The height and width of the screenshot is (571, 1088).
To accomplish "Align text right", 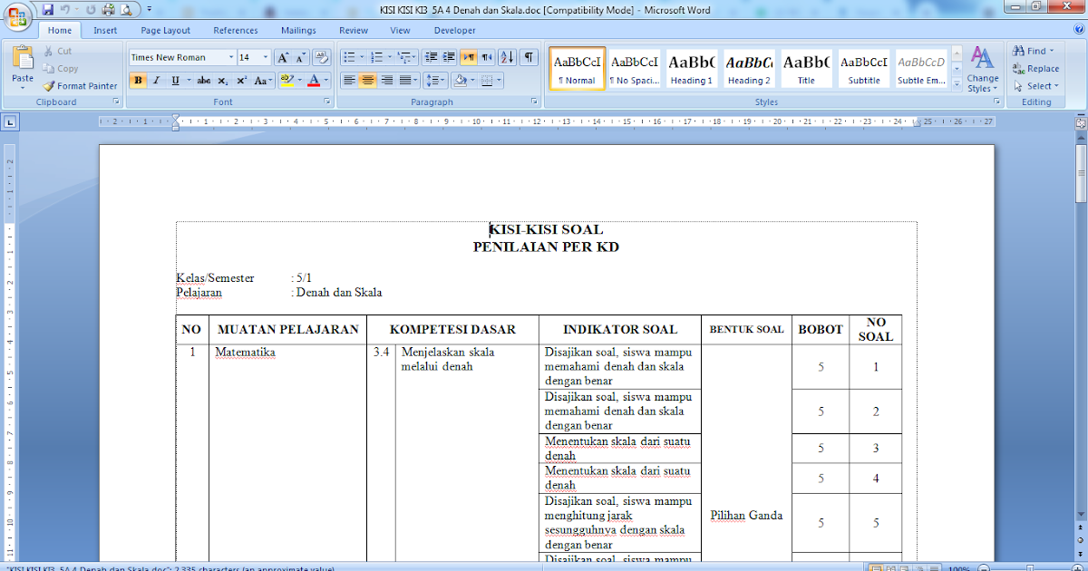I will (x=387, y=81).
